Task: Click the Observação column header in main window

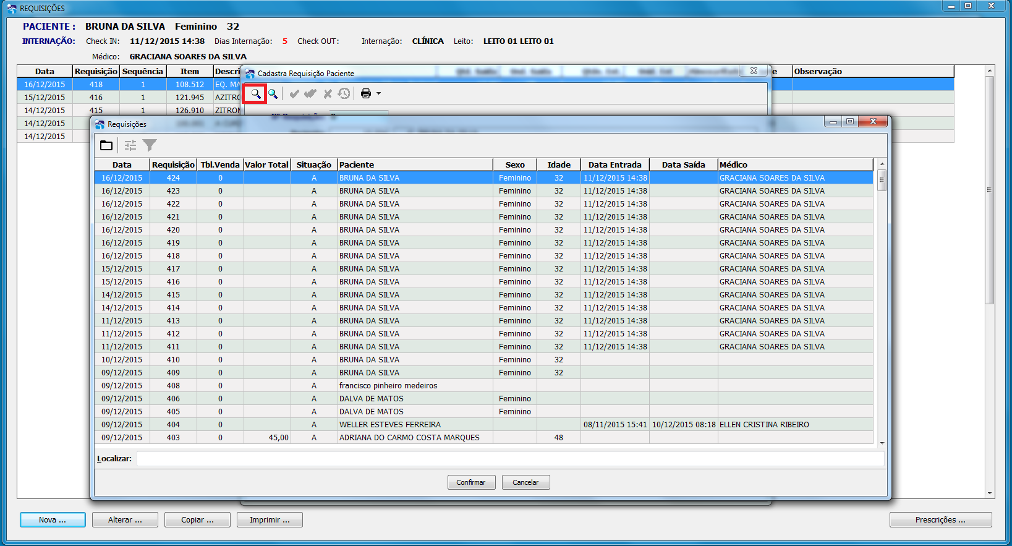Action: (873, 72)
